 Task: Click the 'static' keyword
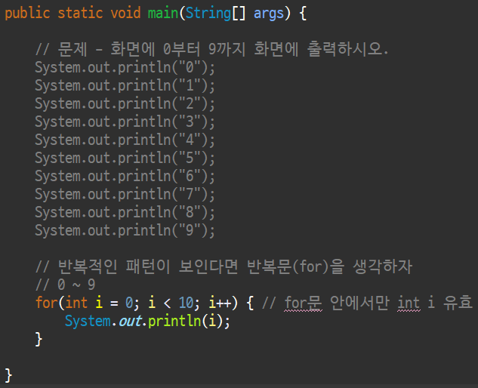[x=80, y=13]
